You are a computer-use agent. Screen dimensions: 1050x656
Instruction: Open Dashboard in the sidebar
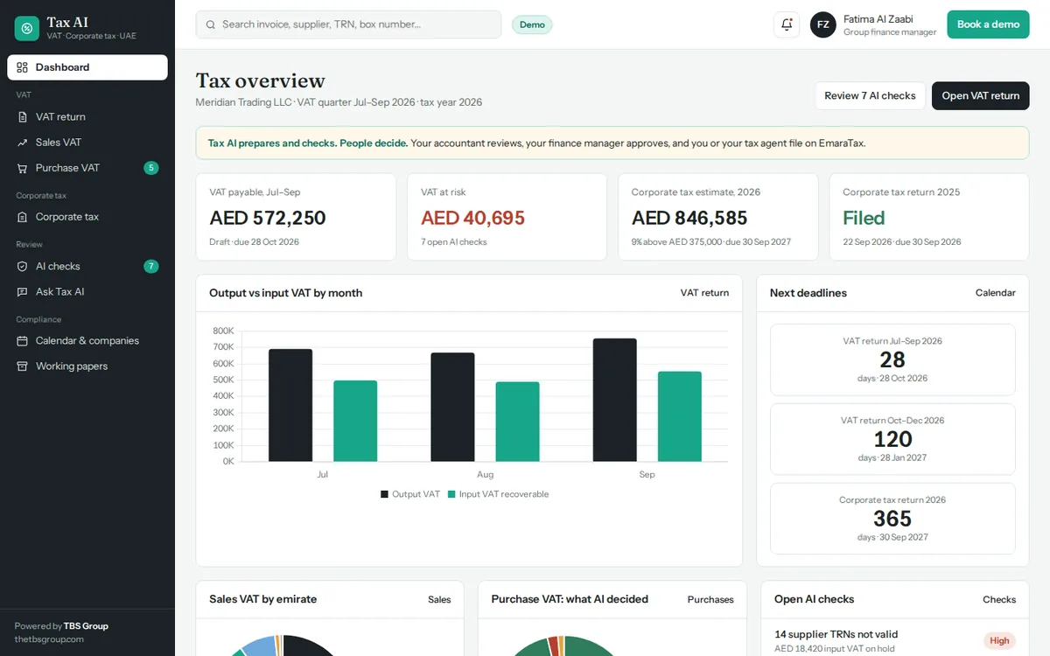pos(87,67)
